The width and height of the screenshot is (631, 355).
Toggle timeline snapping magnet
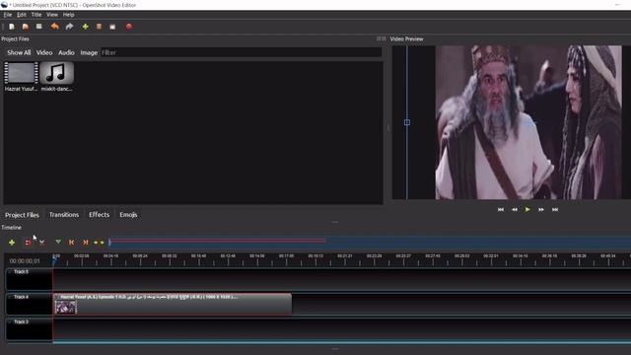tap(28, 243)
